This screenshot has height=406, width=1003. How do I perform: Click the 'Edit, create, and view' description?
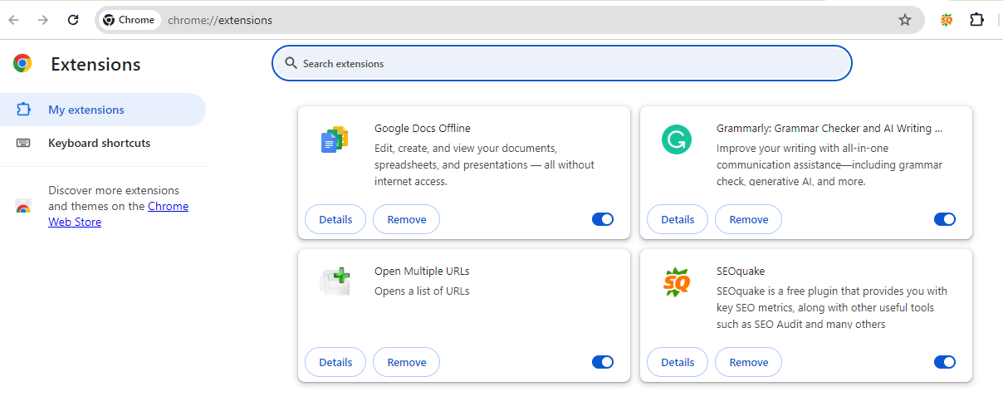click(484, 164)
